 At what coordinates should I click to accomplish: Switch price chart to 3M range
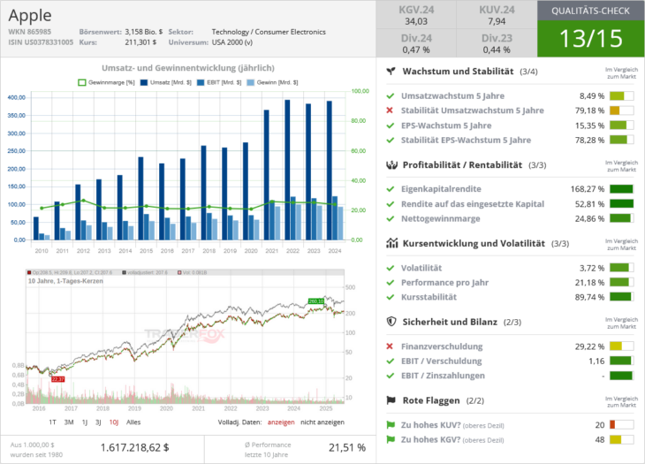click(69, 422)
